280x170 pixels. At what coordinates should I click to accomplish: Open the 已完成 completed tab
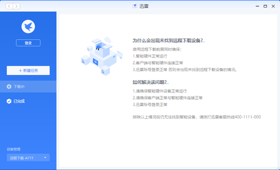tap(28, 101)
